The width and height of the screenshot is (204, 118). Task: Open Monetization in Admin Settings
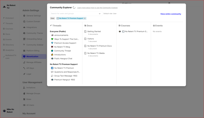(34, 56)
